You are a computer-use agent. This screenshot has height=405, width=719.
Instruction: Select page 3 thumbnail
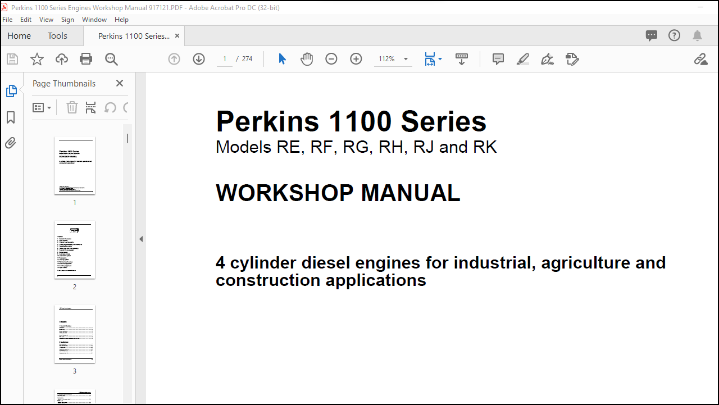click(x=75, y=334)
